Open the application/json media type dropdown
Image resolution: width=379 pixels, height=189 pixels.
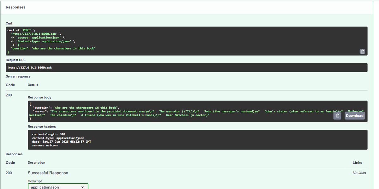click(x=58, y=187)
